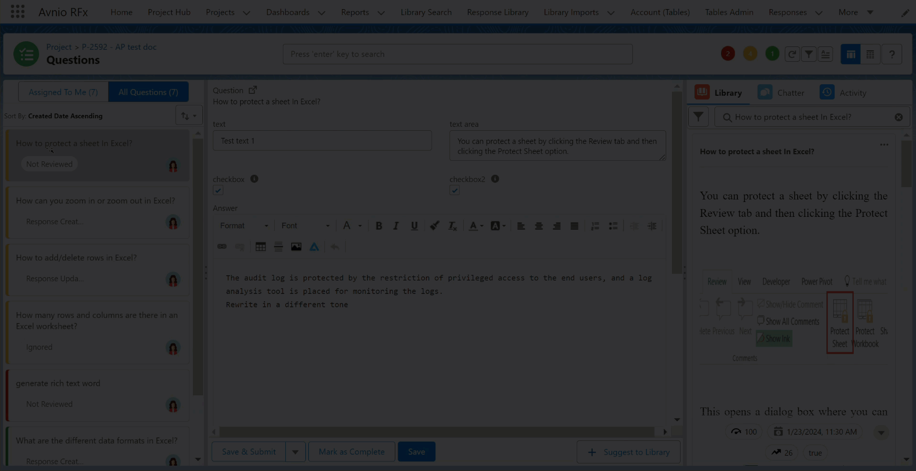Switch to the table grid view icon

click(x=871, y=54)
